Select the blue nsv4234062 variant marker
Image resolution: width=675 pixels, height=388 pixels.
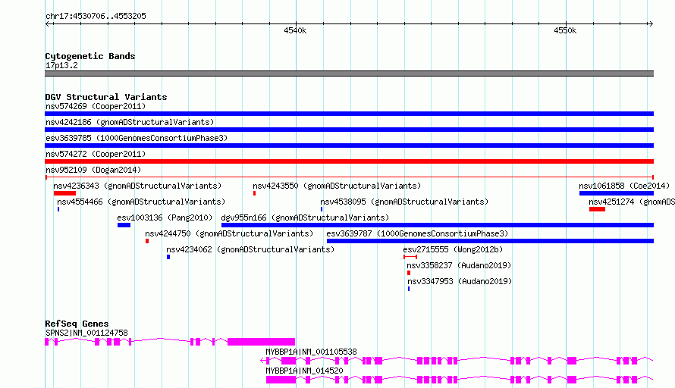point(168,257)
